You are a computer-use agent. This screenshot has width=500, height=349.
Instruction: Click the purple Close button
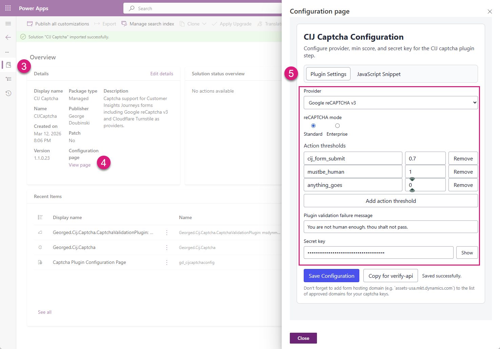coord(303,338)
